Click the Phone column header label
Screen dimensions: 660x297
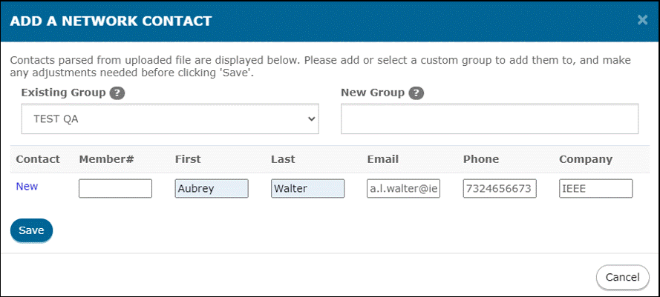point(481,159)
